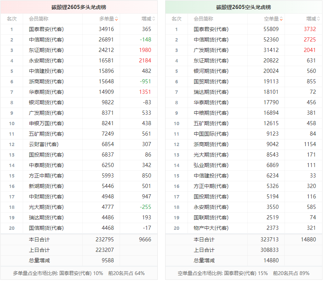
Task: Click long change value -255
Action: [x=145, y=207]
